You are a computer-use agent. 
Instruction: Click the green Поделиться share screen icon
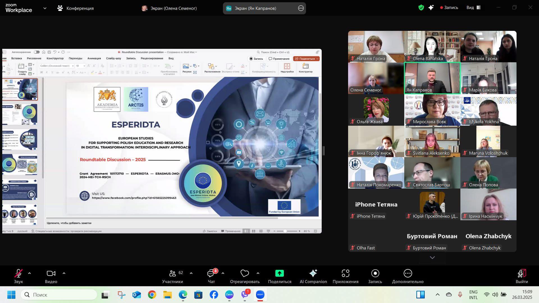280,273
